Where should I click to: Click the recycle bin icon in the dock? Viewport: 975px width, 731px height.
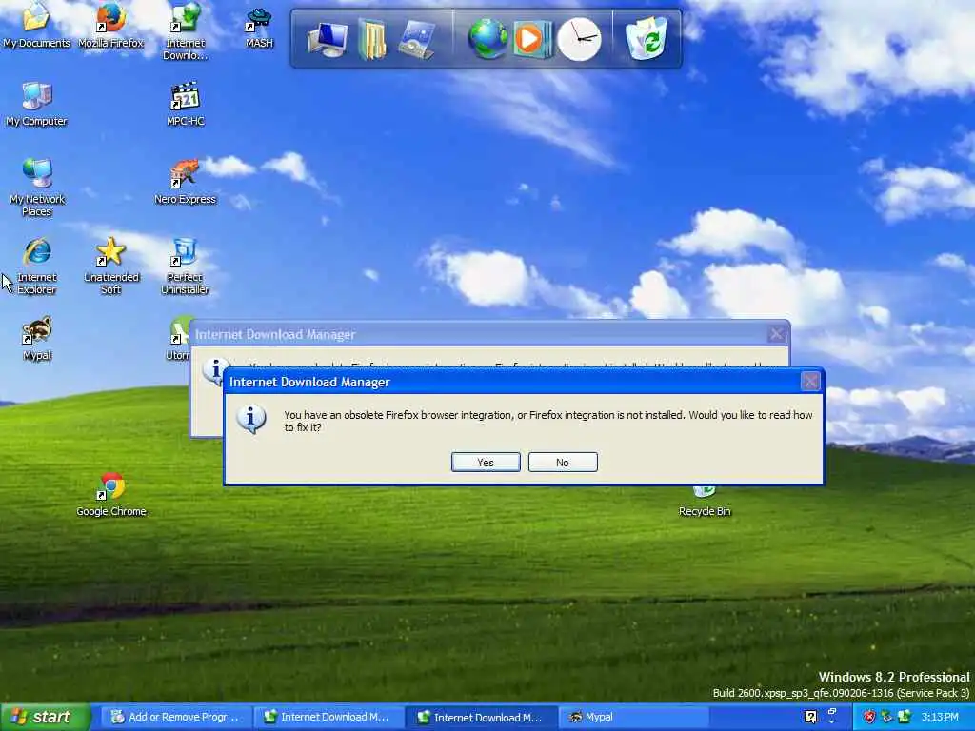point(647,38)
